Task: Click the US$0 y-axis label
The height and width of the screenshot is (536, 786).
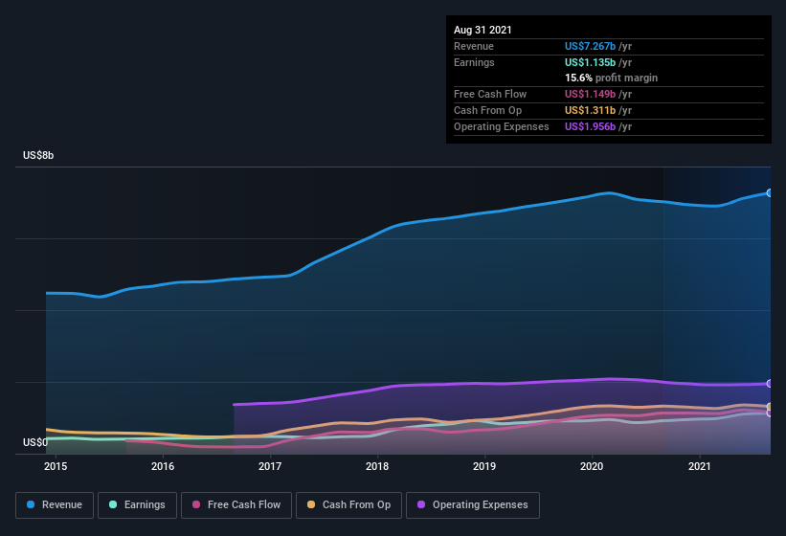Action: (35, 442)
